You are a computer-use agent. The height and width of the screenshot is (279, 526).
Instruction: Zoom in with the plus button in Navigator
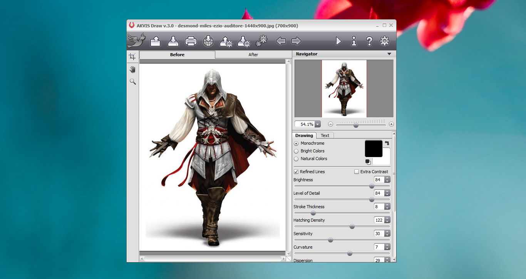391,124
